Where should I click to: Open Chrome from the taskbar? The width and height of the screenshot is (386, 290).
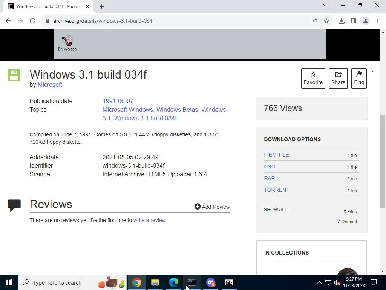136,282
